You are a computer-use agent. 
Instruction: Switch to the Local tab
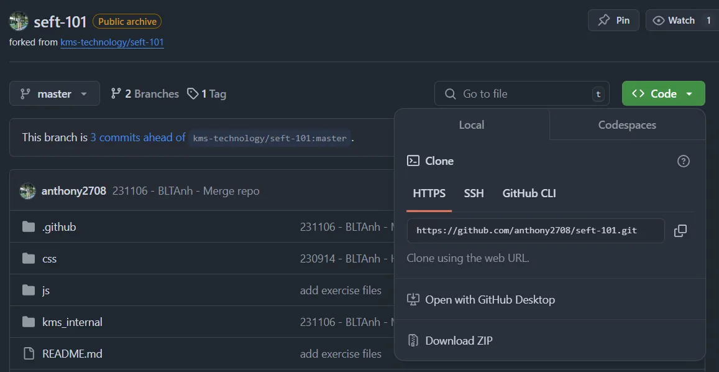(x=472, y=125)
